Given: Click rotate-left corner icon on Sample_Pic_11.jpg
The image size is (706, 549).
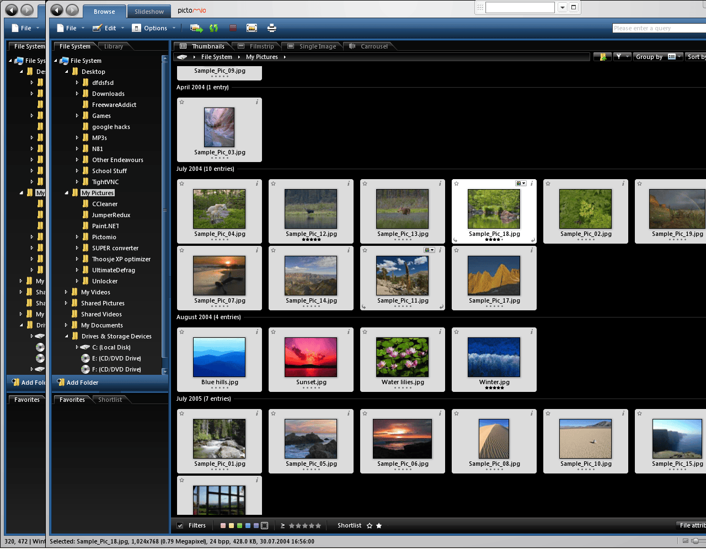Looking at the screenshot, I should pos(363,307).
